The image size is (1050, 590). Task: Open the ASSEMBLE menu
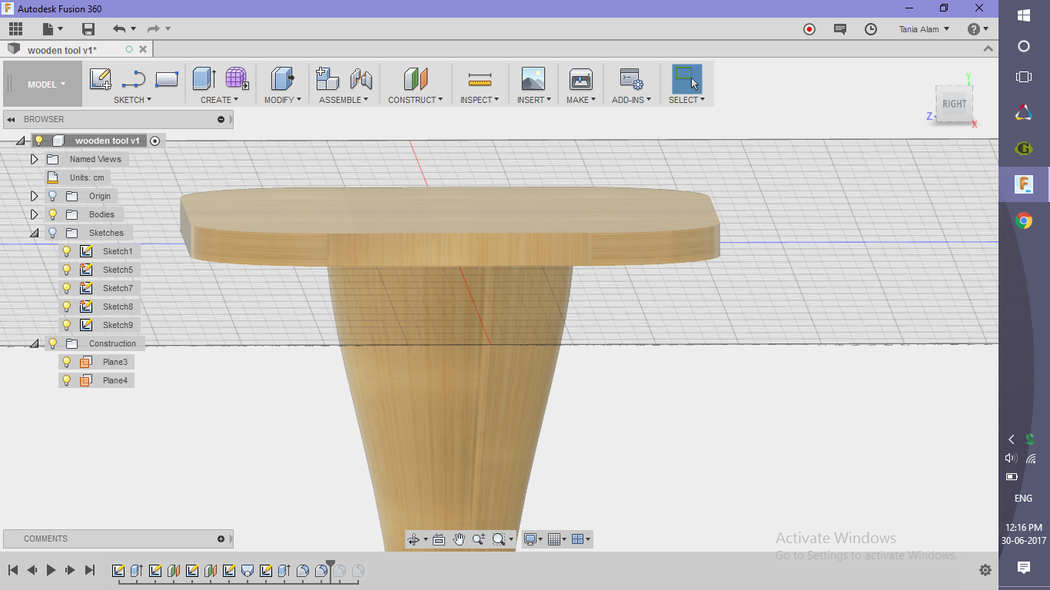(344, 100)
